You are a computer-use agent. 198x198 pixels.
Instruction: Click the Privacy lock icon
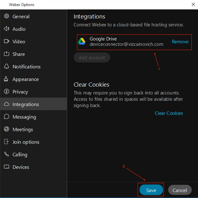tap(6, 91)
